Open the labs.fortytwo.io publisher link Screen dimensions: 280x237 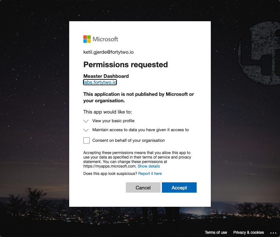(100, 83)
